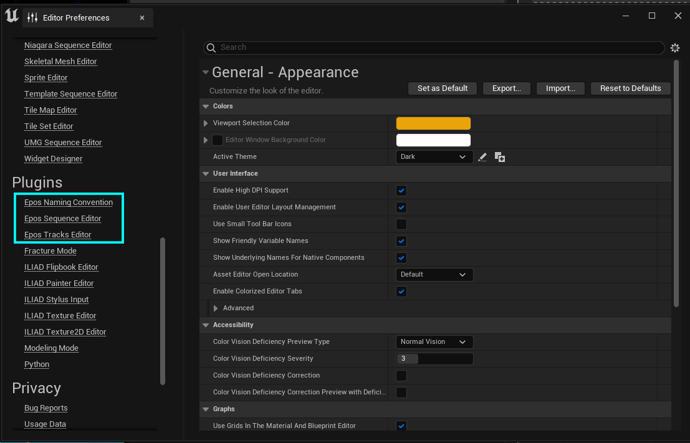Click the orange Viewport Selection Color swatch
This screenshot has height=443, width=690.
433,123
